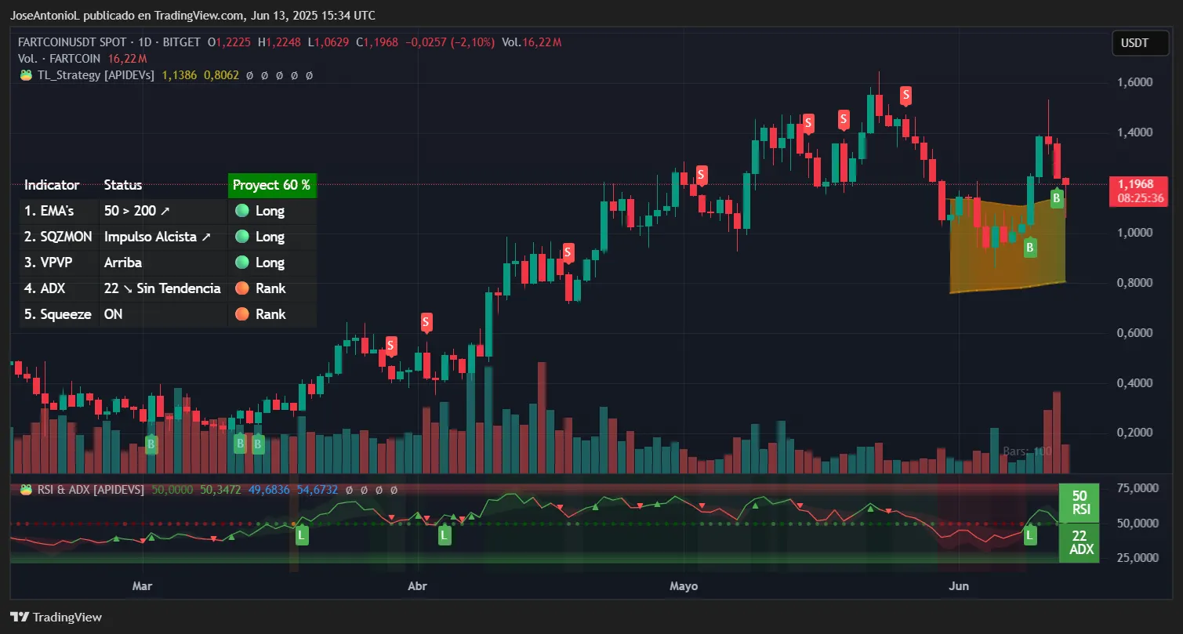This screenshot has width=1183, height=634.
Task: Click the B marker at far left of volume bars
Action: [x=151, y=444]
